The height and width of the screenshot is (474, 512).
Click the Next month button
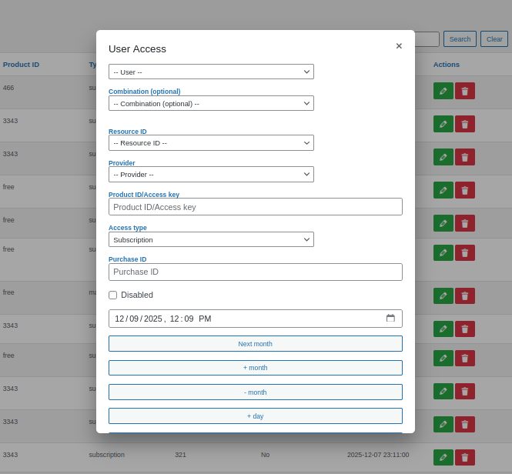[255, 344]
